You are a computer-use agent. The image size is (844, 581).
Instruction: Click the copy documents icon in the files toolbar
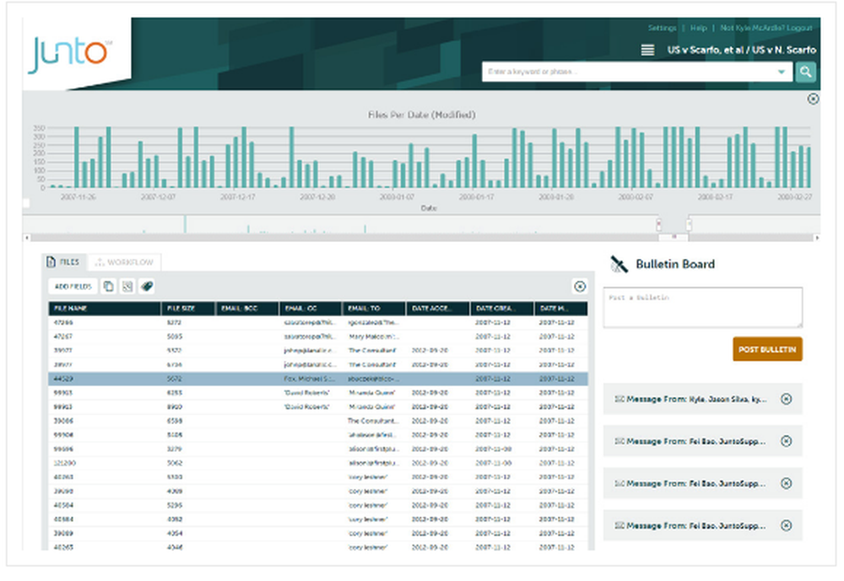point(109,287)
